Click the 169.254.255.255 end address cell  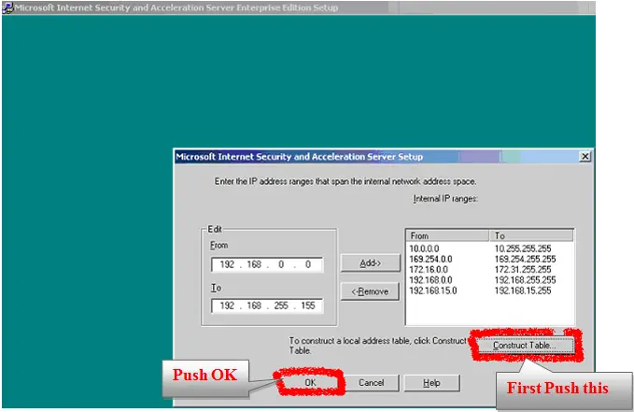pos(526,259)
